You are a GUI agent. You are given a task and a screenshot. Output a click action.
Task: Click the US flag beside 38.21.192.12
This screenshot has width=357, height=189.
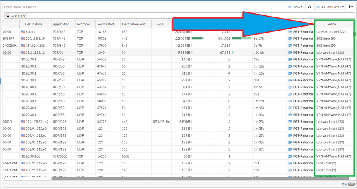[x=23, y=52]
